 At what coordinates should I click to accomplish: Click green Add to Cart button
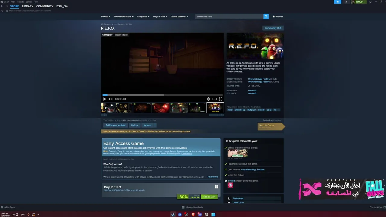(209, 197)
